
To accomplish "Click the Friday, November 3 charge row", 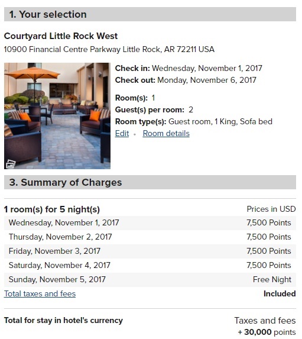I will pos(150,251).
